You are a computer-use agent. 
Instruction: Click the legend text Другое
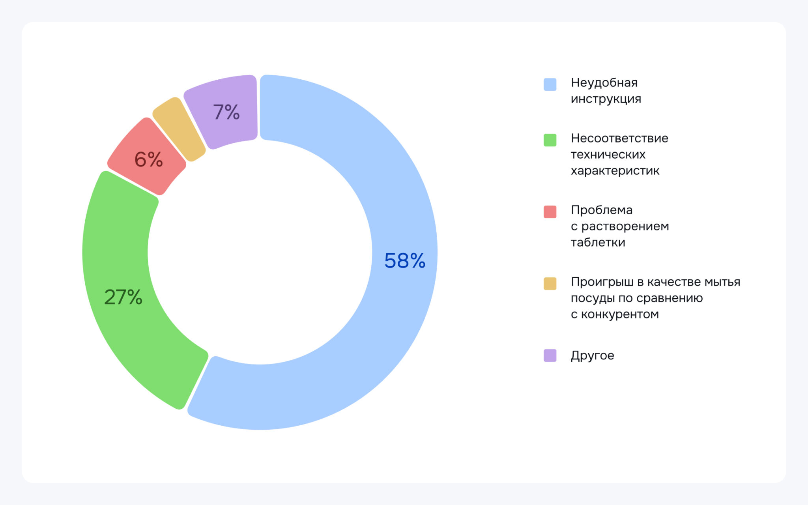point(592,355)
